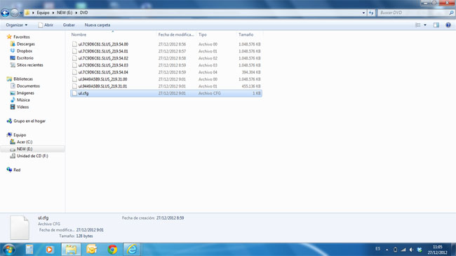Open Internet Explorer from the taskbar
Screen dimensions: 456x256
[x=132, y=249]
